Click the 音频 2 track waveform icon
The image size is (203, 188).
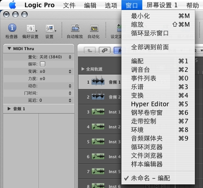98,96
